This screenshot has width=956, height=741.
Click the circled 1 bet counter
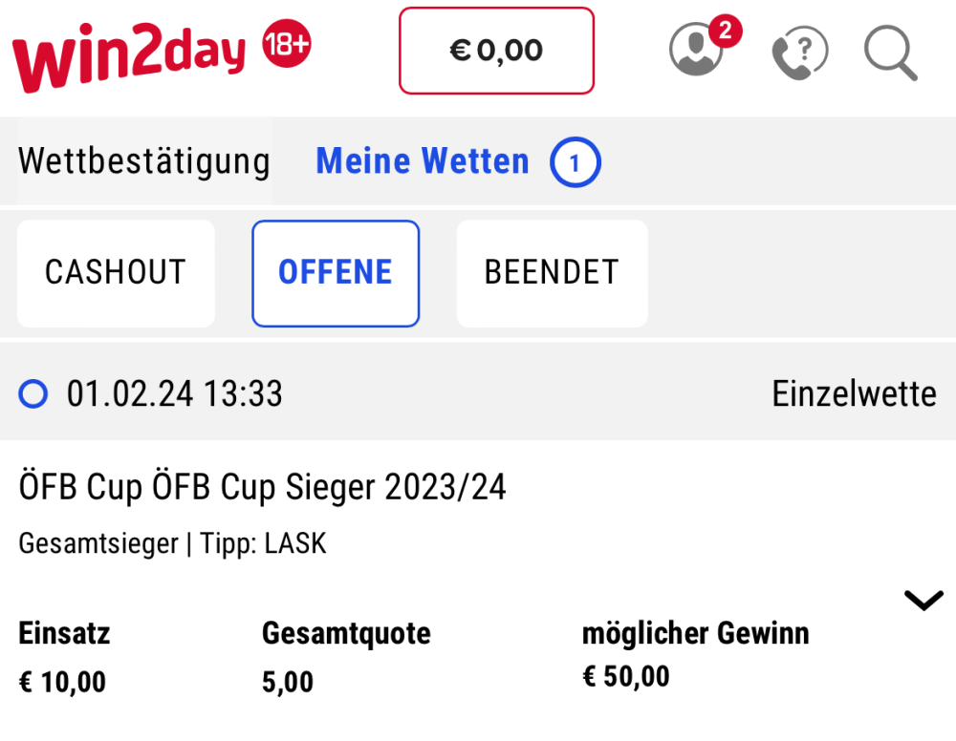[575, 163]
